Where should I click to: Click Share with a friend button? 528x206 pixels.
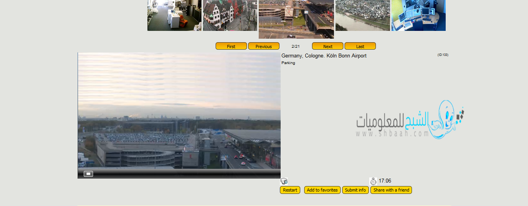(391, 190)
